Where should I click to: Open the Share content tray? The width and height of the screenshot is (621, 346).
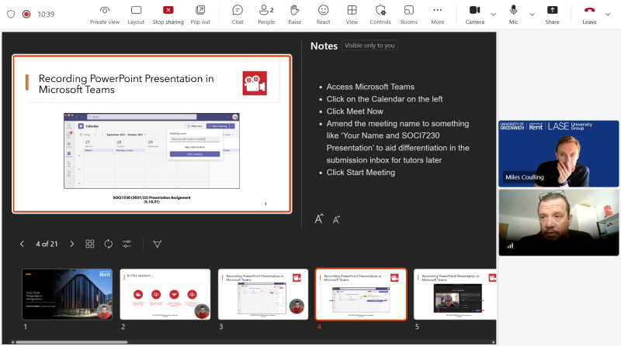(552, 15)
